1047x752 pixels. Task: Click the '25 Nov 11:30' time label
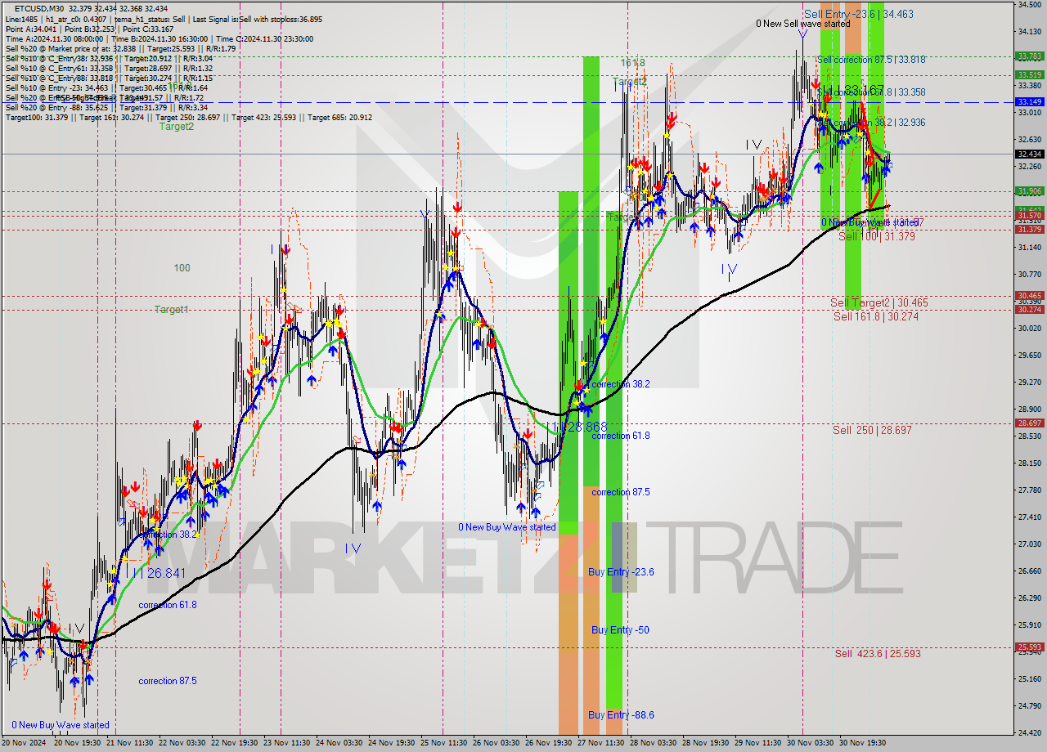tap(444, 743)
